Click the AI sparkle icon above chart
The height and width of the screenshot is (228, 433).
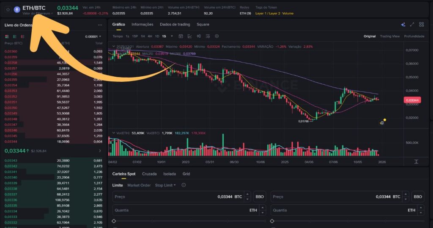tap(403, 25)
